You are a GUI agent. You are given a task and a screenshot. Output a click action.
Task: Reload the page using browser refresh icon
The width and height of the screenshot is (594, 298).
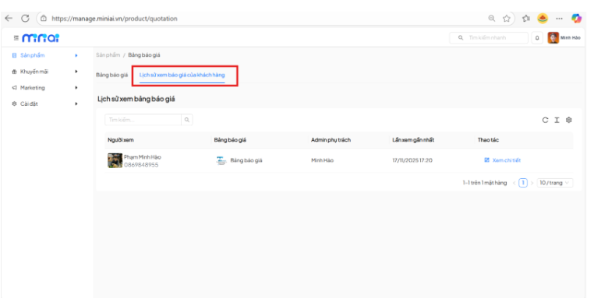coord(25,18)
